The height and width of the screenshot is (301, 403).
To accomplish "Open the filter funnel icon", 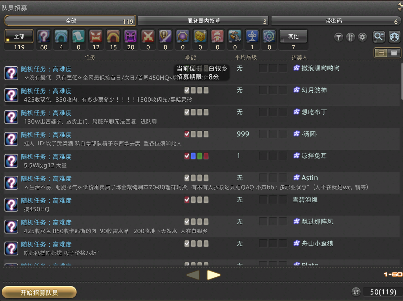I will pyautogui.click(x=339, y=37).
